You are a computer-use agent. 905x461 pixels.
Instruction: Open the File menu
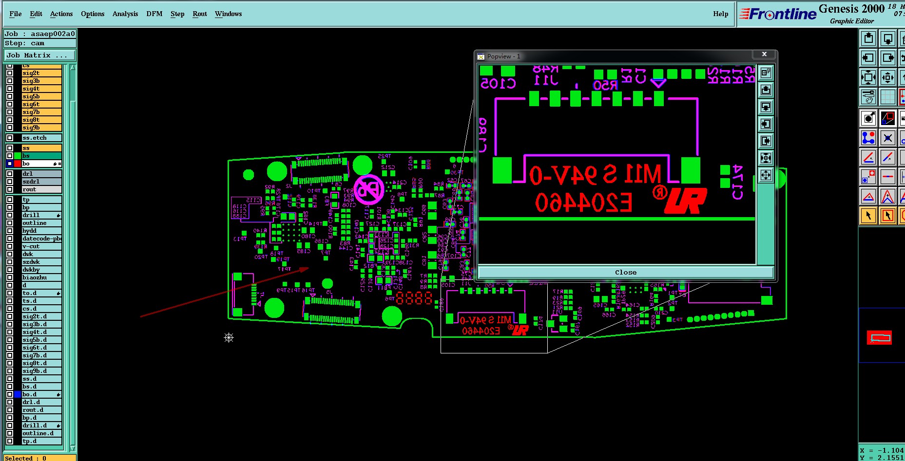pos(16,14)
